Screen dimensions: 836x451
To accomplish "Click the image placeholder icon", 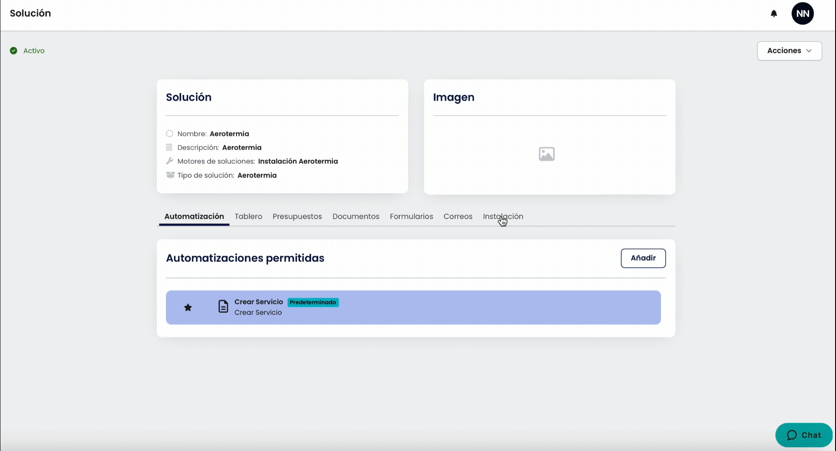I will tap(546, 154).
